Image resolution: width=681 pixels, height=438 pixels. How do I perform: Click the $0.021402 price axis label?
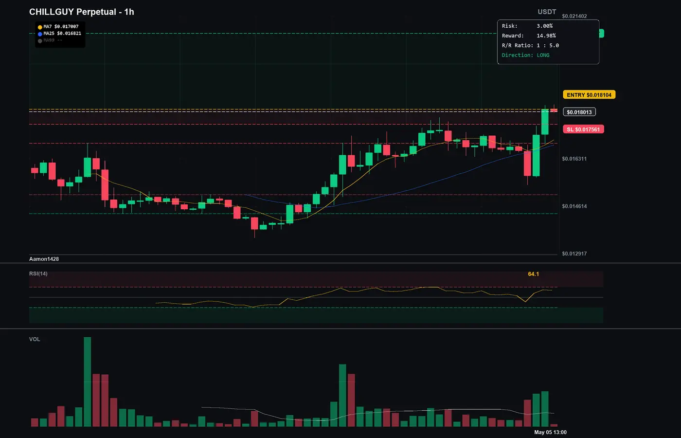[x=574, y=16]
